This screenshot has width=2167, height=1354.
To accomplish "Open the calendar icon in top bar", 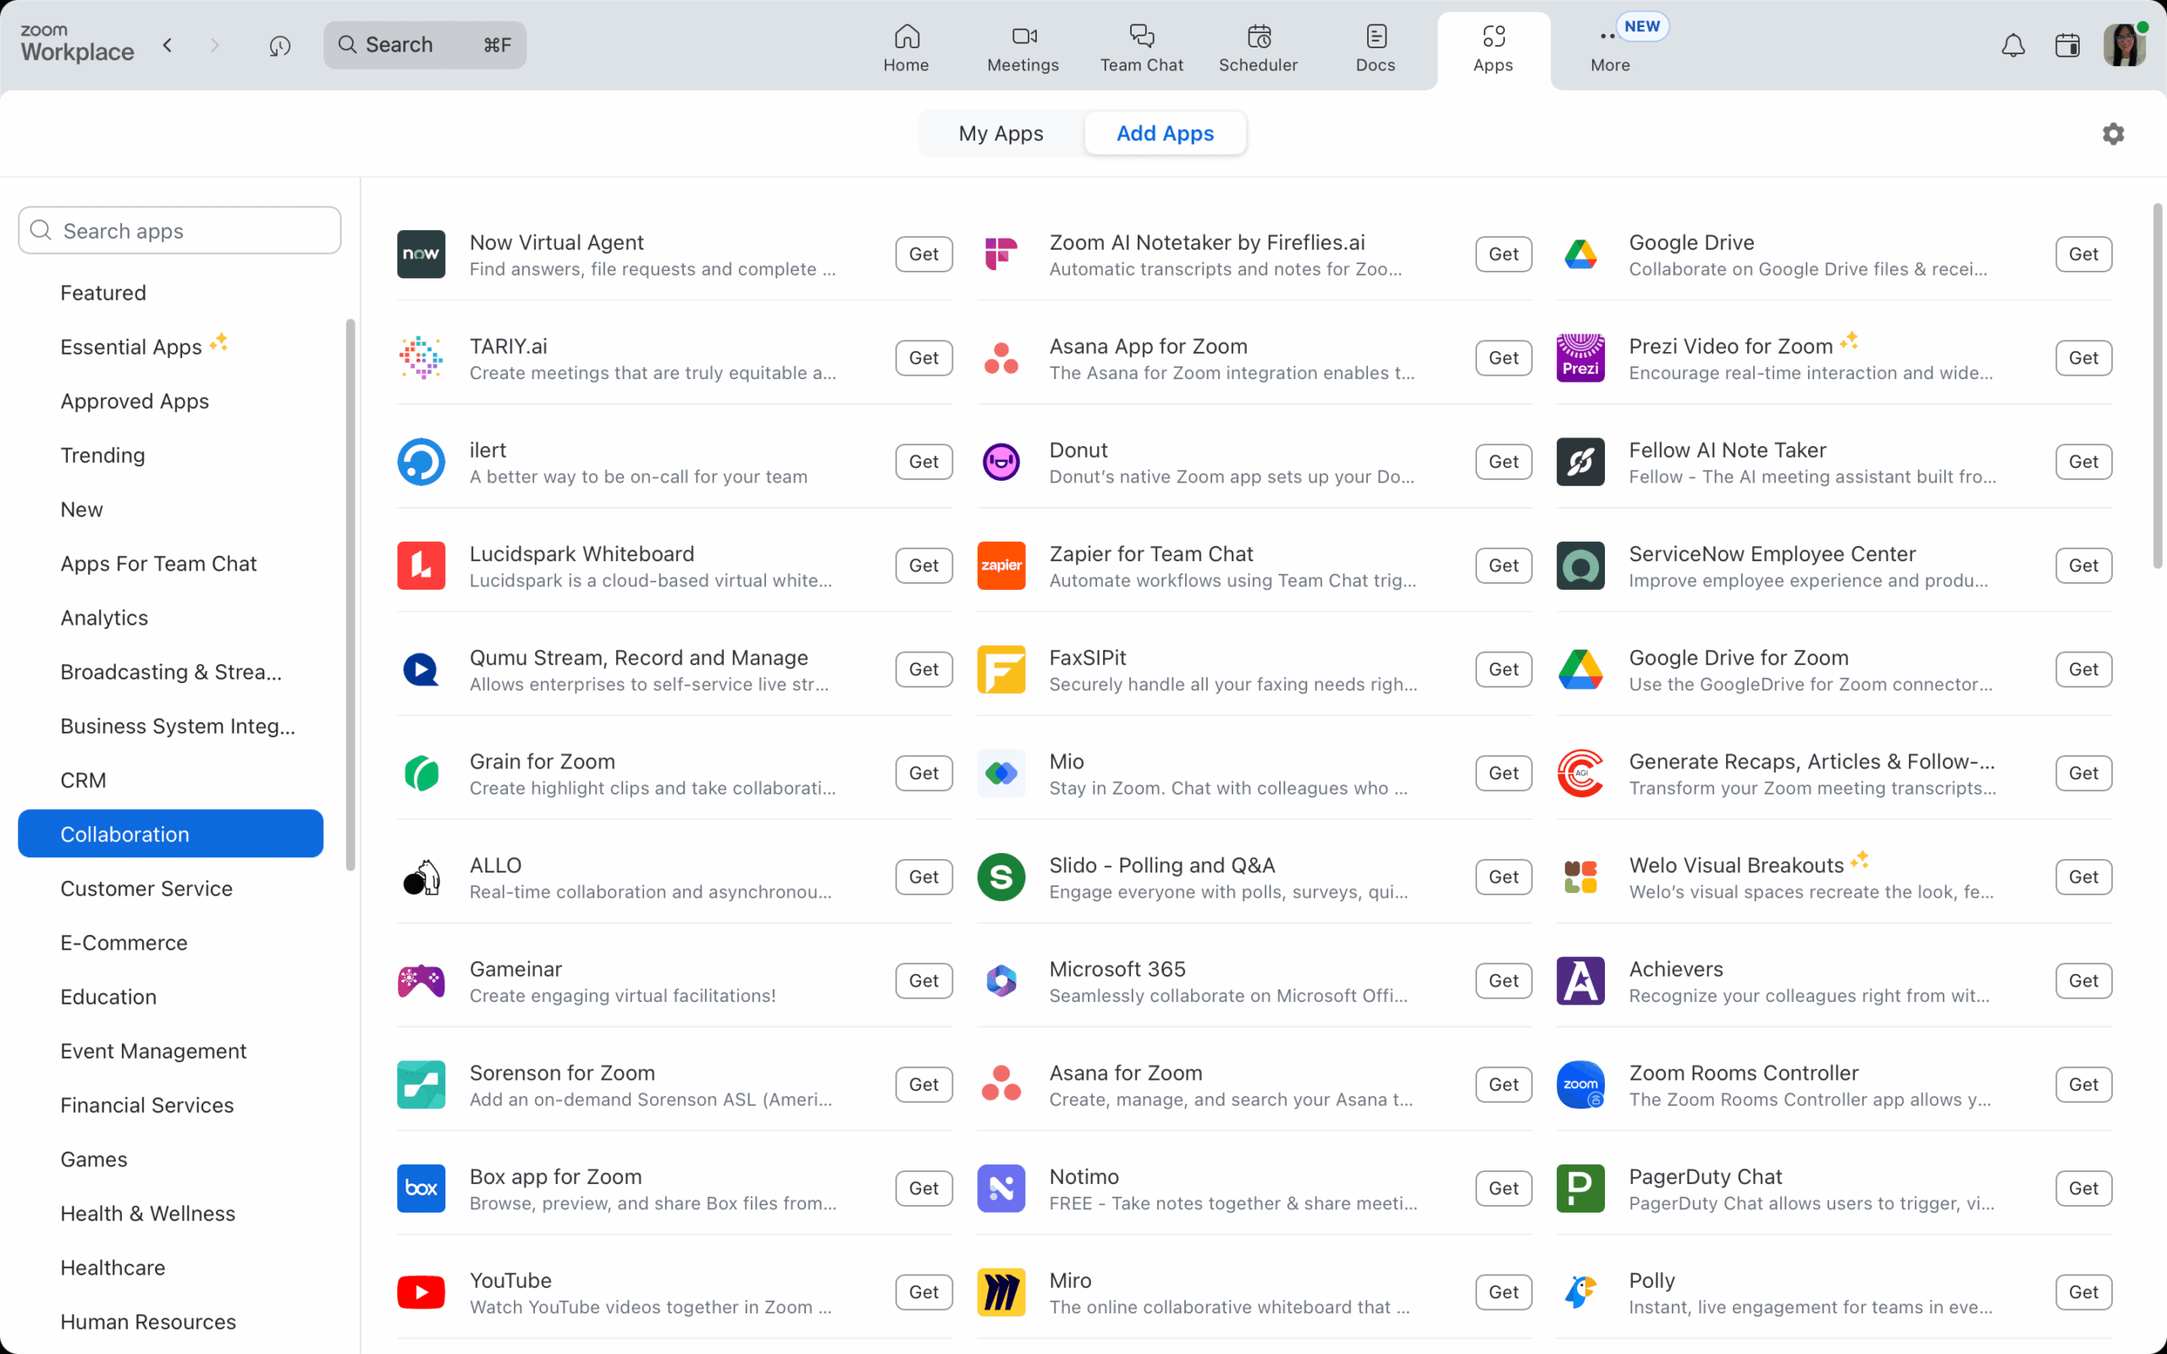I will [x=2068, y=45].
